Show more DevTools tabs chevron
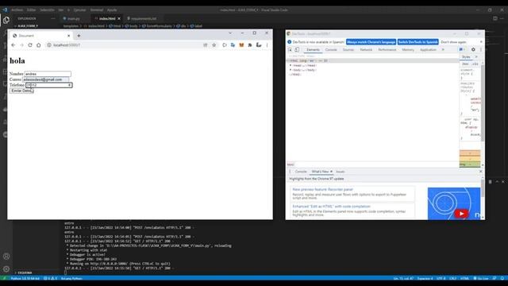 (x=443, y=49)
